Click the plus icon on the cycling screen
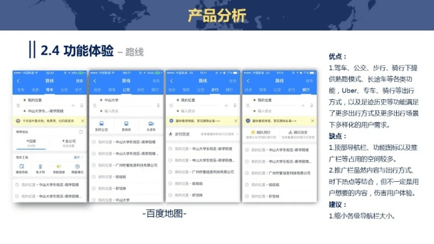This screenshot has height=244, width=434. coord(303,106)
